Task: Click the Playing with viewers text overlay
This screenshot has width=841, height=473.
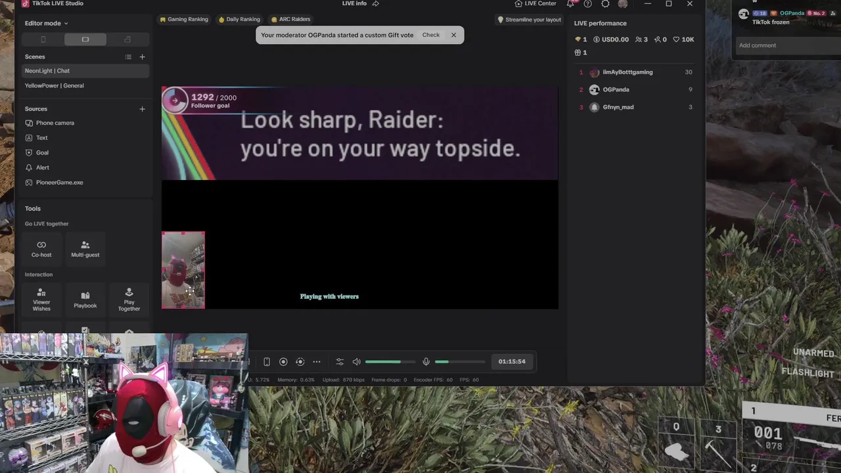Action: (x=329, y=296)
